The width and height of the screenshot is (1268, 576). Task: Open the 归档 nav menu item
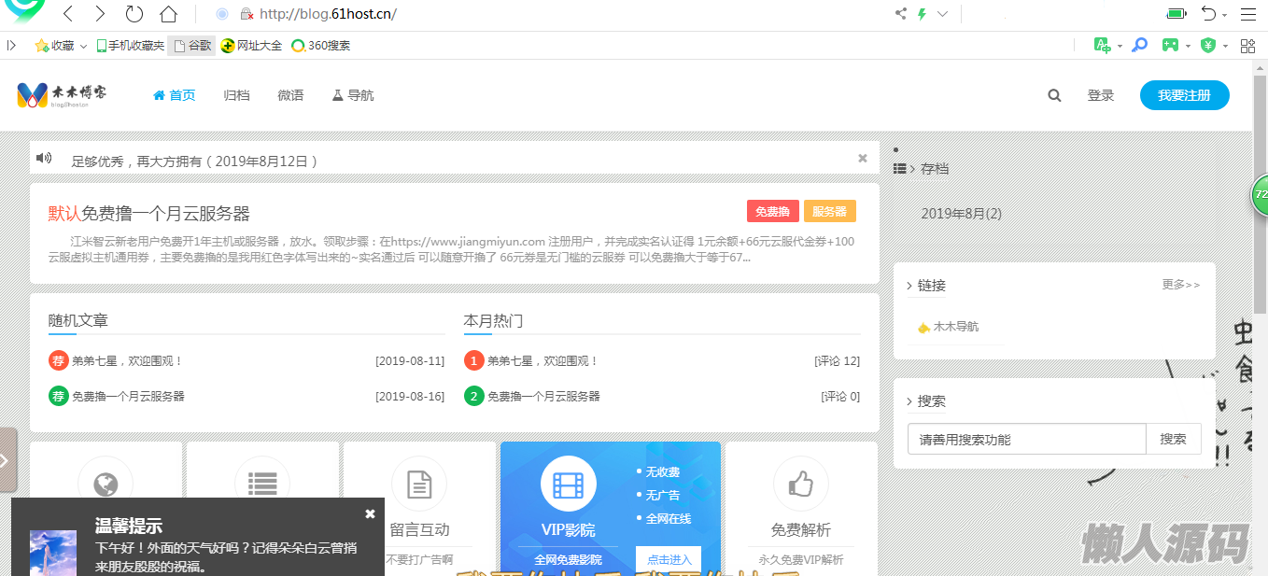(x=236, y=95)
